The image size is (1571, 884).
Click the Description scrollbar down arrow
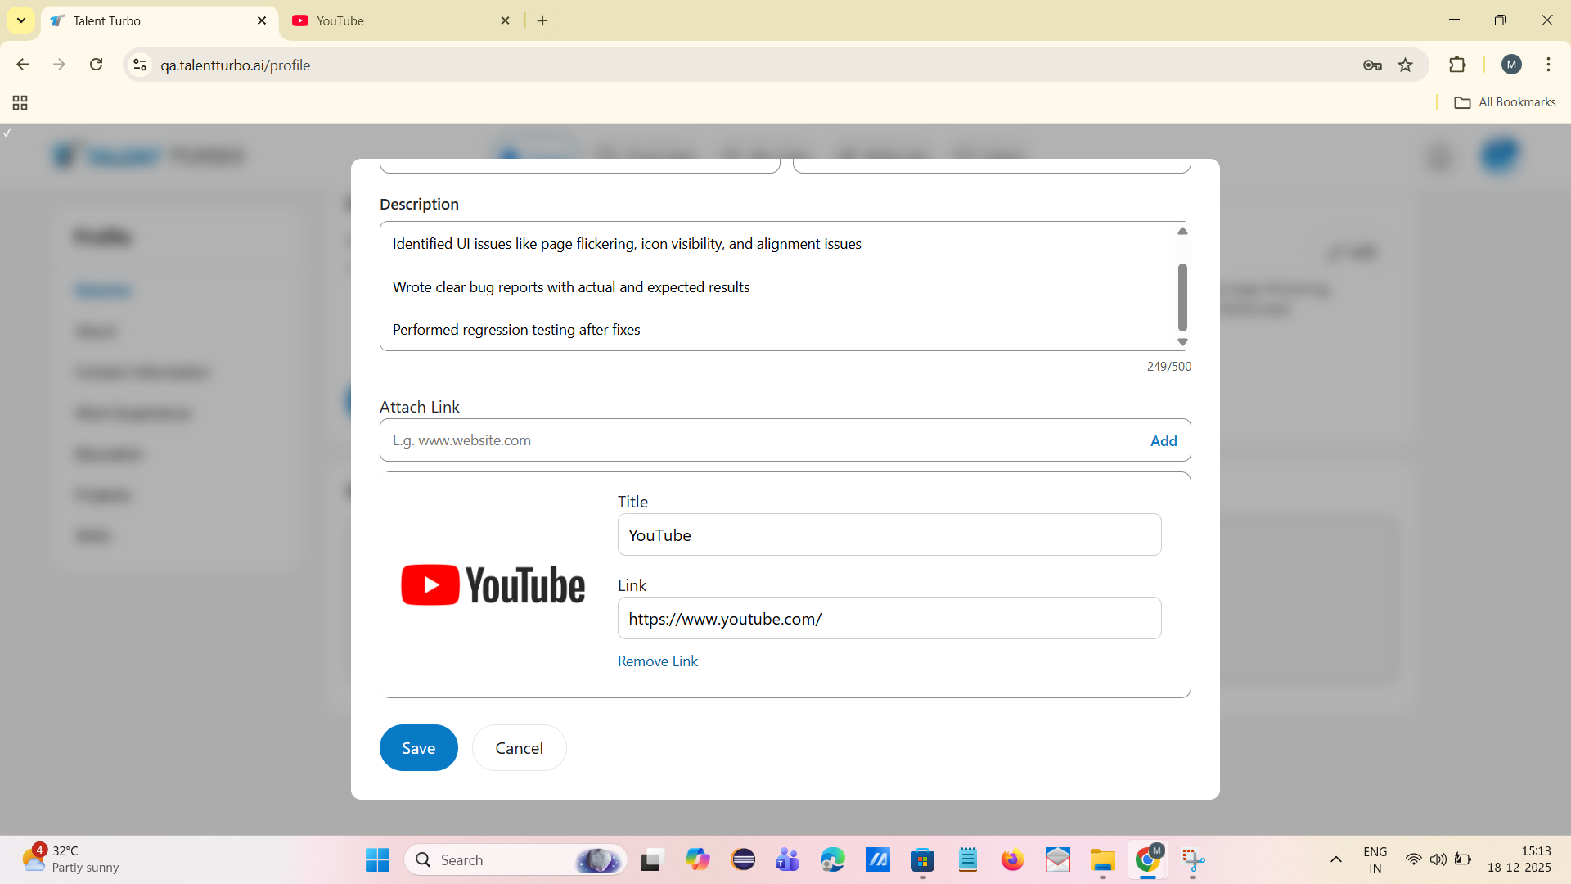point(1182,342)
